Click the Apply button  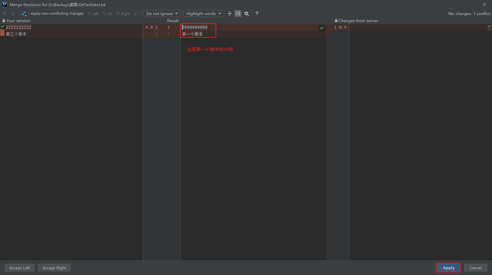[448, 268]
